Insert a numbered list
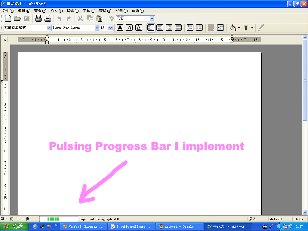This screenshot has width=308, height=231. [190, 28]
